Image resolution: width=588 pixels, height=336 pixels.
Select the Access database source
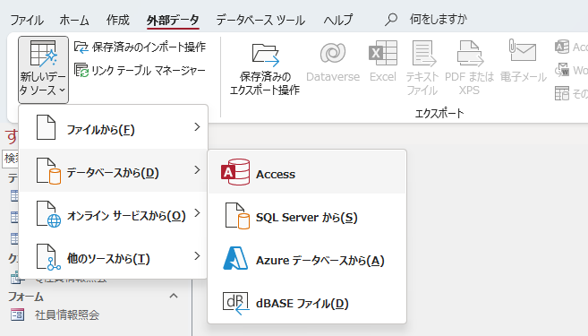tap(307, 172)
